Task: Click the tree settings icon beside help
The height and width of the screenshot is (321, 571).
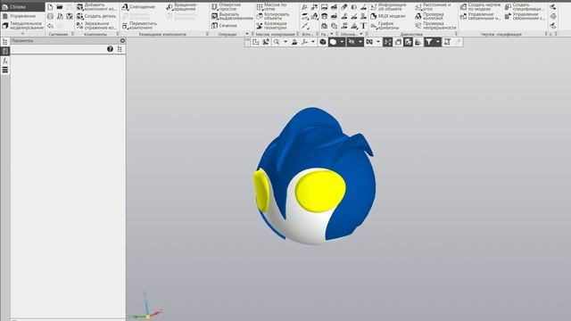Action: [x=120, y=49]
